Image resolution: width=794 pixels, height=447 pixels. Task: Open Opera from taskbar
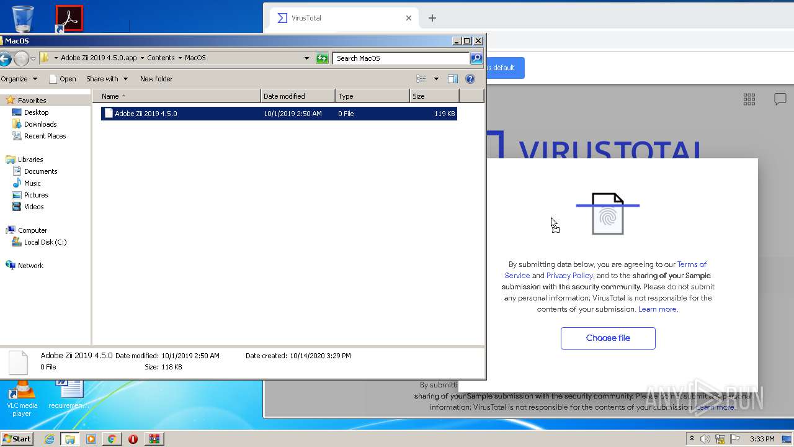(133, 439)
